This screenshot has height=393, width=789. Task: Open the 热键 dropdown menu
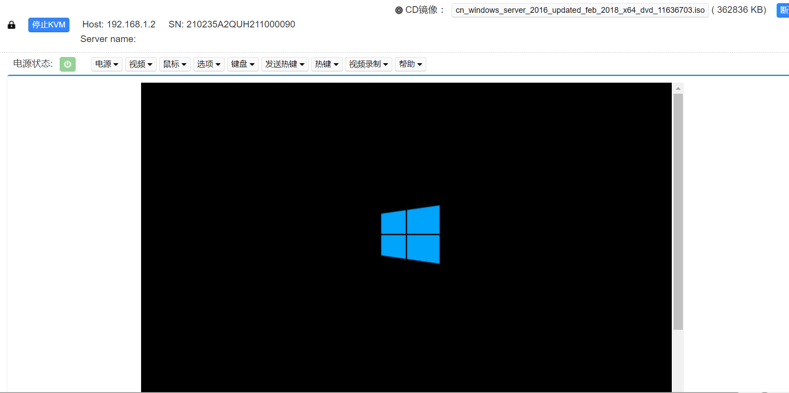(x=327, y=64)
